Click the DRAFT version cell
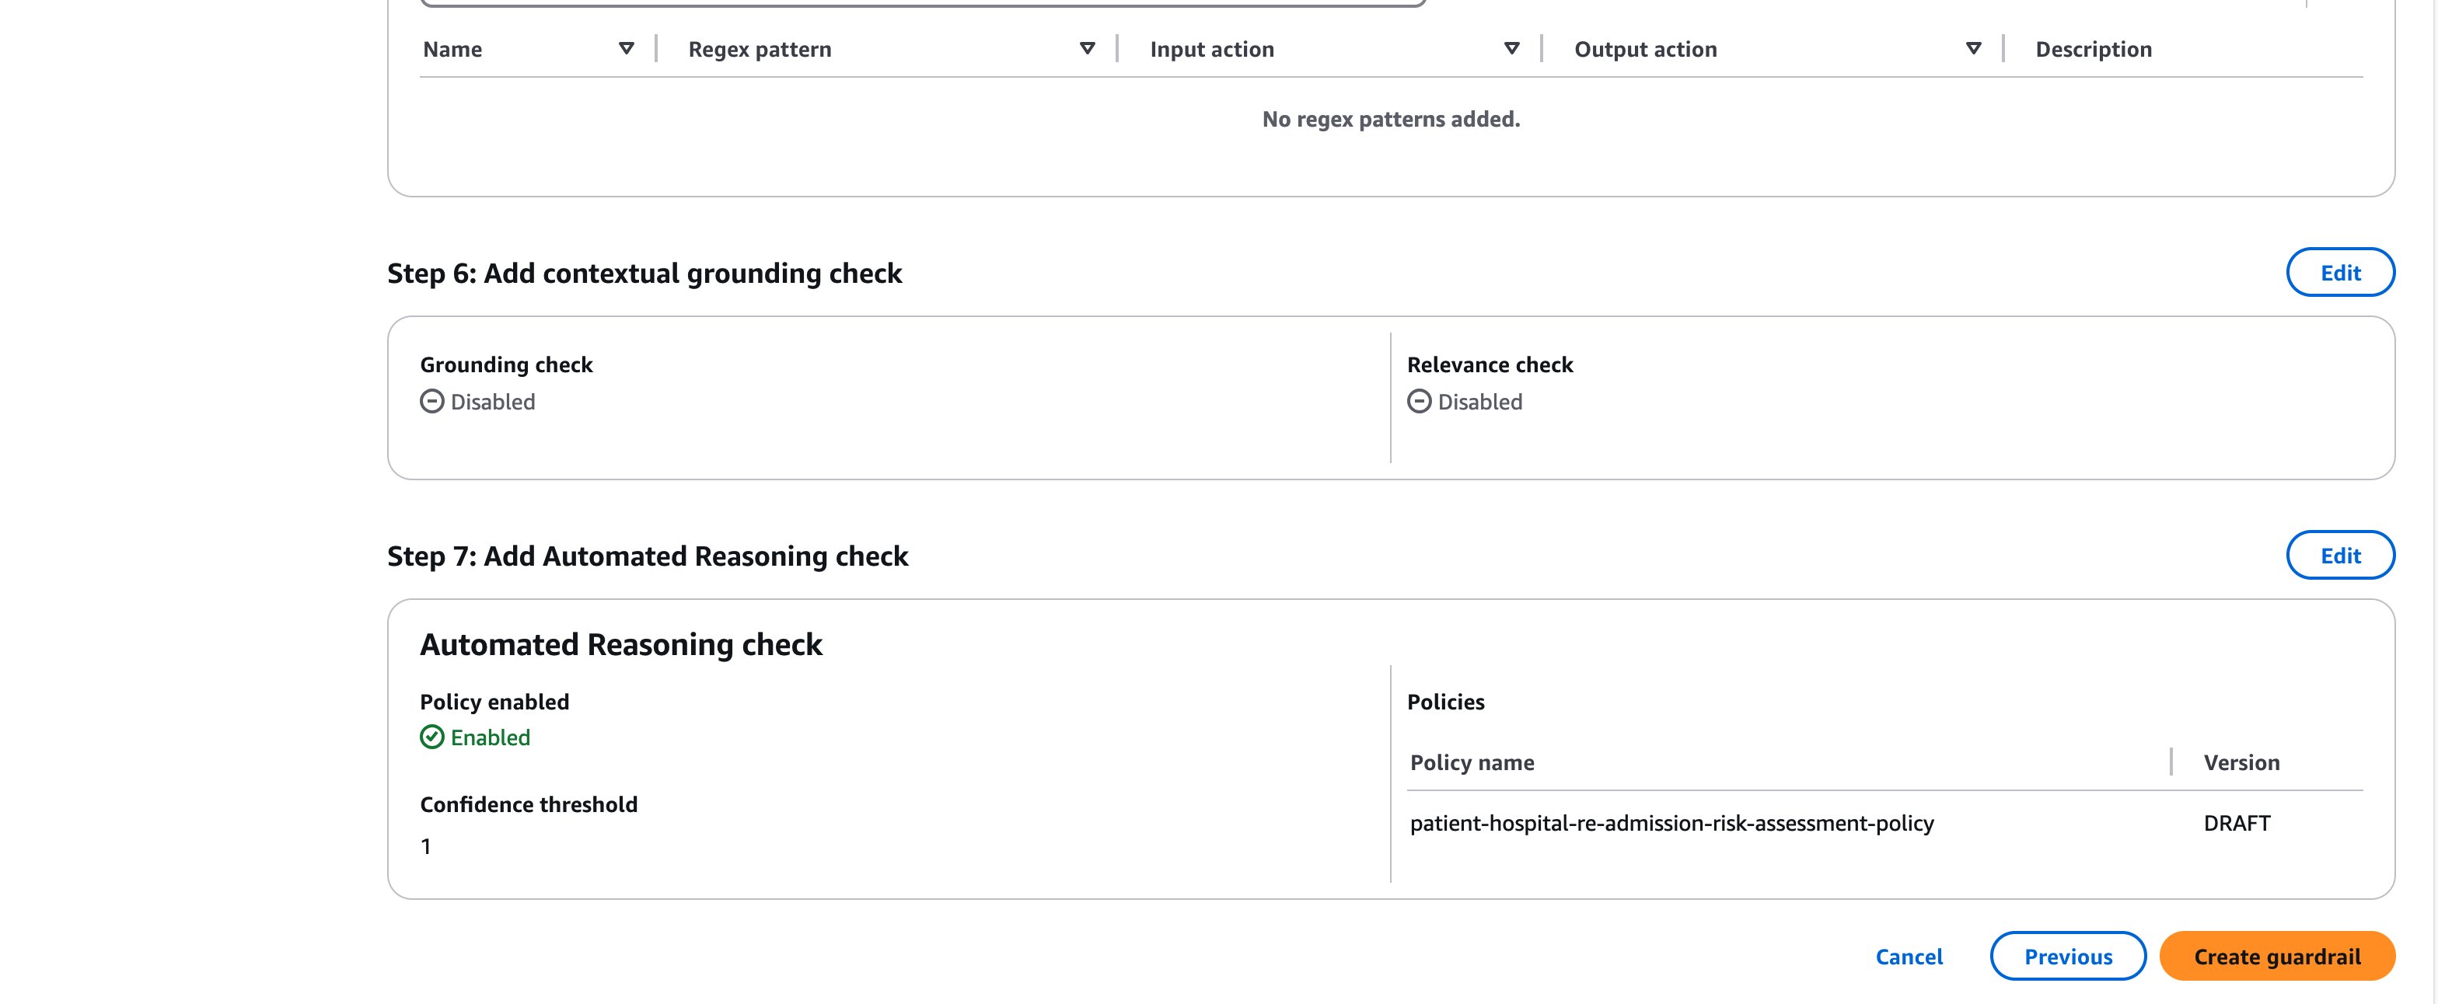 [2235, 823]
